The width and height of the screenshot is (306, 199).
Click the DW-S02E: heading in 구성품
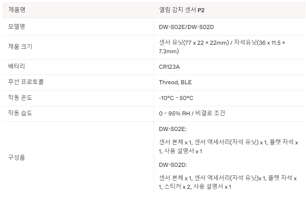173,129
